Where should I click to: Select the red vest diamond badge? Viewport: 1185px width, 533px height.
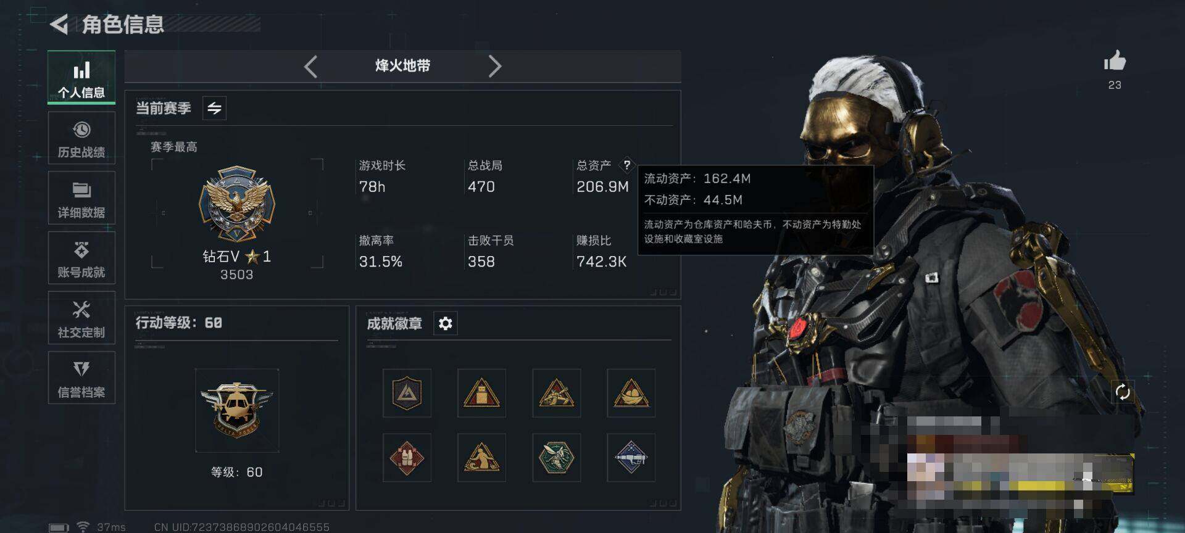click(407, 457)
